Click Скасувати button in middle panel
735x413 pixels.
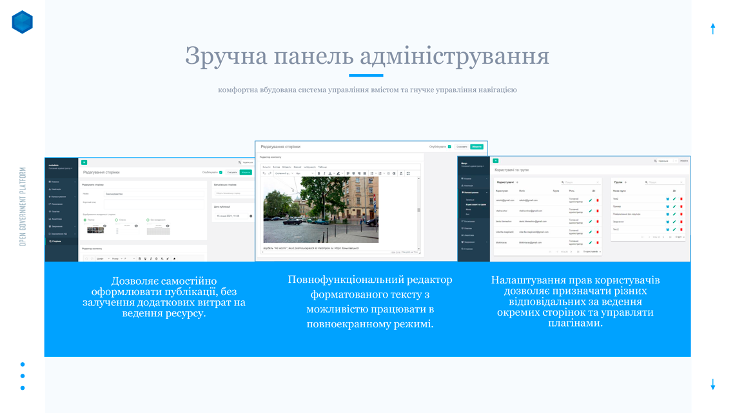pos(462,146)
